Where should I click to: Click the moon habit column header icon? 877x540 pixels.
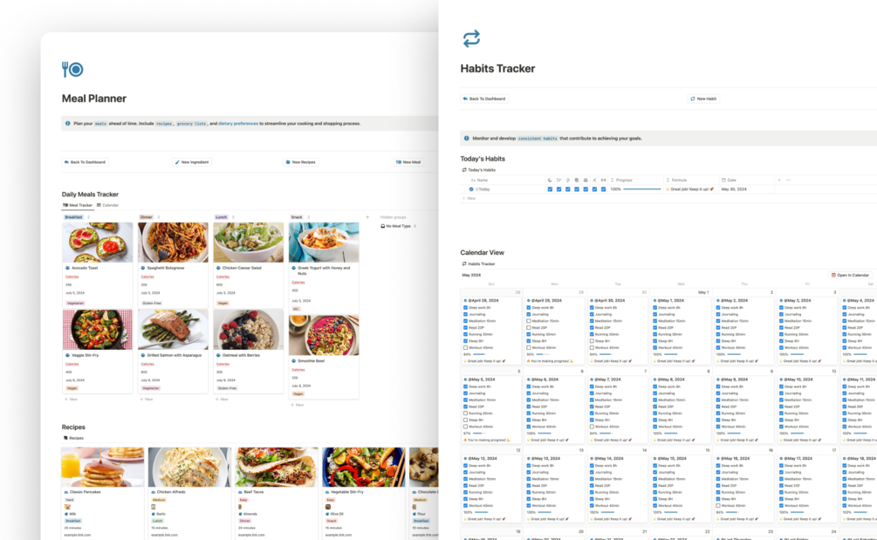coord(550,180)
